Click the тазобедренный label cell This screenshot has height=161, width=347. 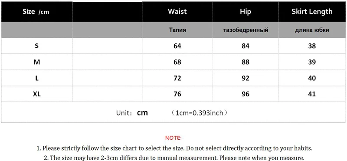click(246, 30)
